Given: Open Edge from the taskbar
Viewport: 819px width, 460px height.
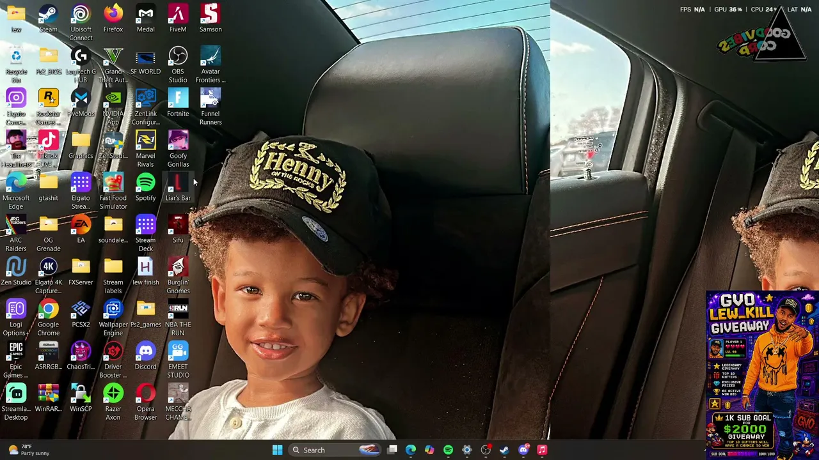Looking at the screenshot, I should (x=411, y=450).
